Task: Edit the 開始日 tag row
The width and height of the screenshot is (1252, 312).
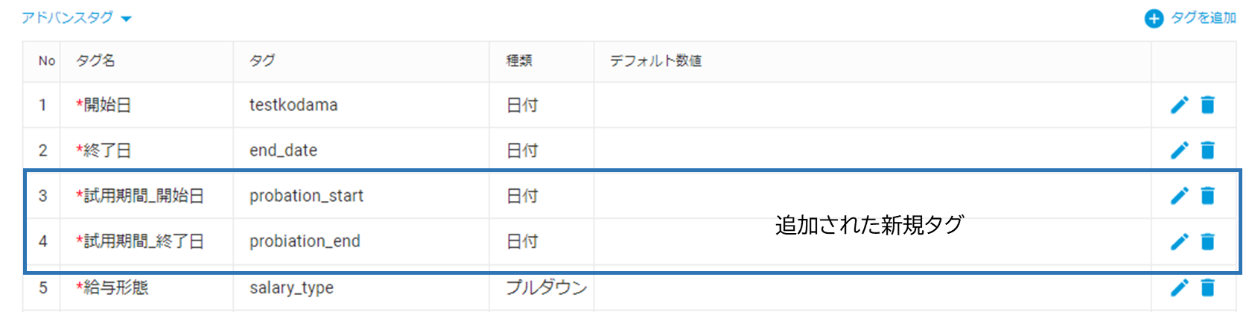Action: [x=1179, y=105]
